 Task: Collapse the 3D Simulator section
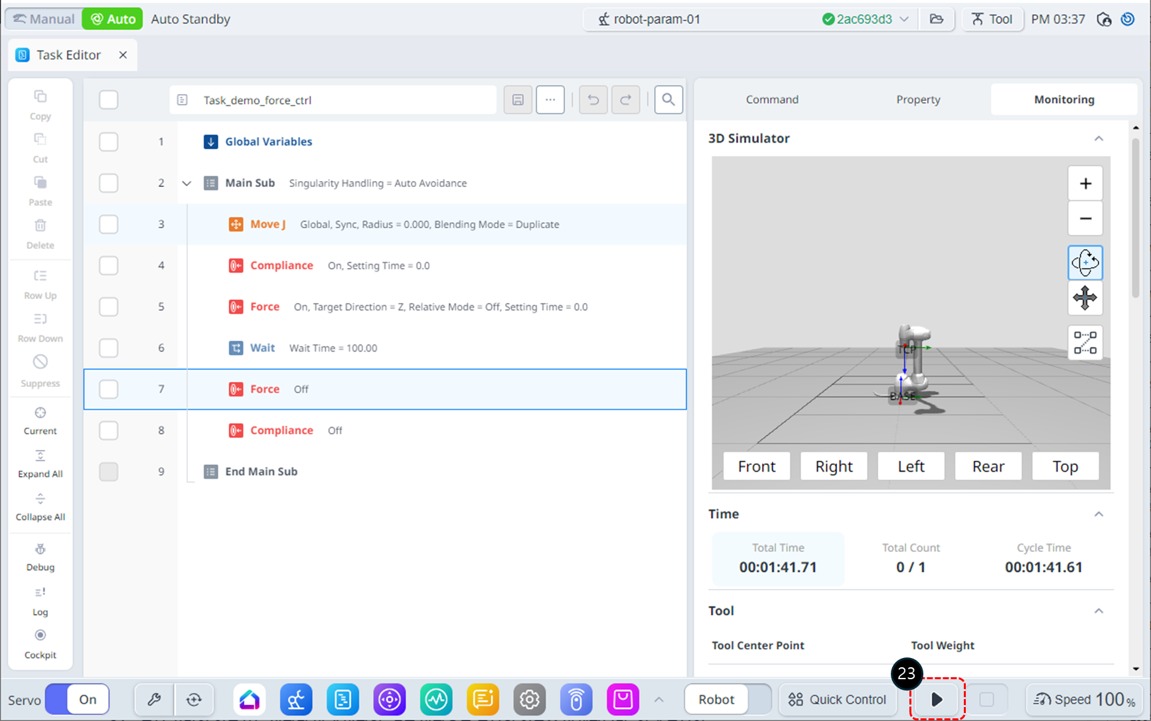1099,139
